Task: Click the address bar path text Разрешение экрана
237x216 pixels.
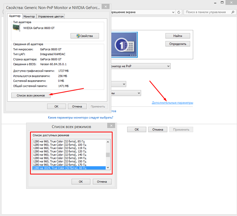Action: click(x=123, y=12)
